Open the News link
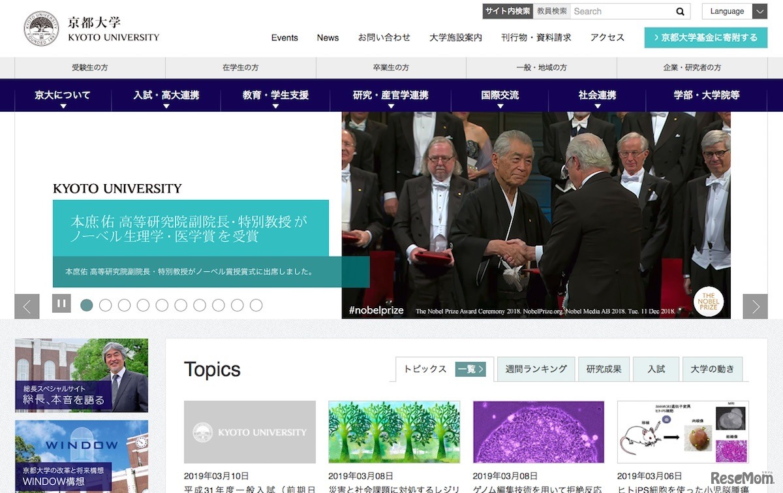783x493 pixels. (x=328, y=37)
